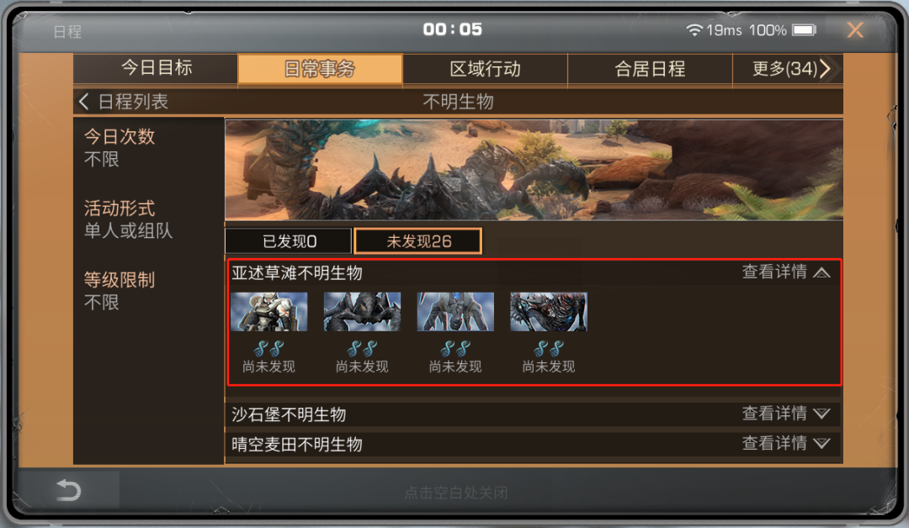Collapse 亚述草滩不明生物 details arrow
Viewport: 909px width, 528px height.
pos(821,272)
